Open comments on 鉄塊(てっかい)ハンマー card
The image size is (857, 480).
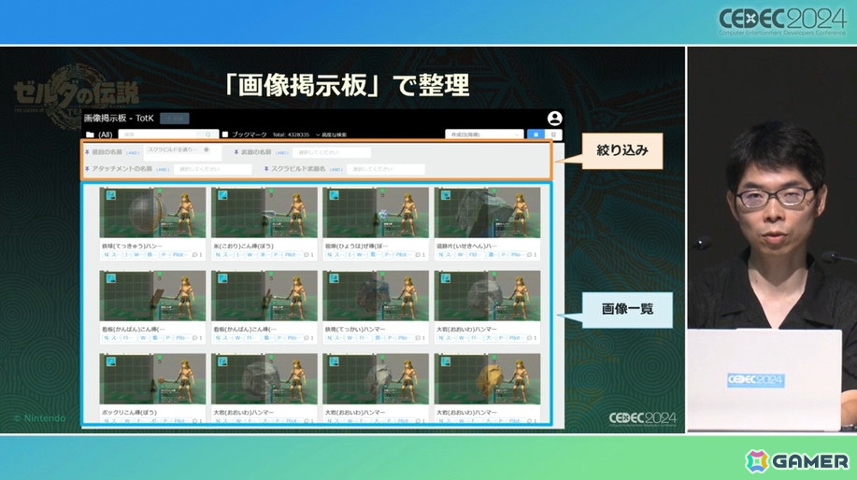[421, 338]
